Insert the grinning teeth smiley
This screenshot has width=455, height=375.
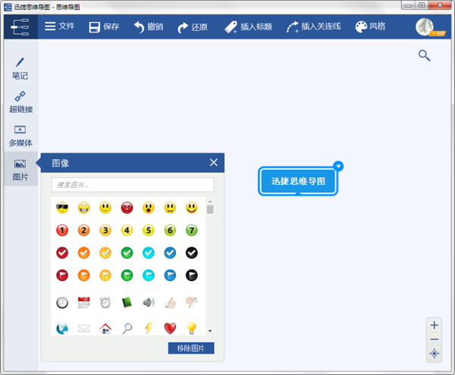pos(84,208)
